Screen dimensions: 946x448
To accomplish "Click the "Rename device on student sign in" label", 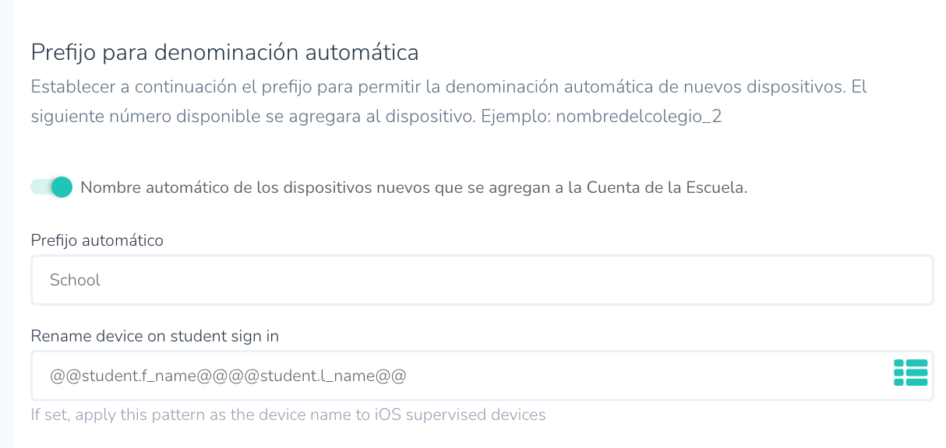I will [155, 336].
